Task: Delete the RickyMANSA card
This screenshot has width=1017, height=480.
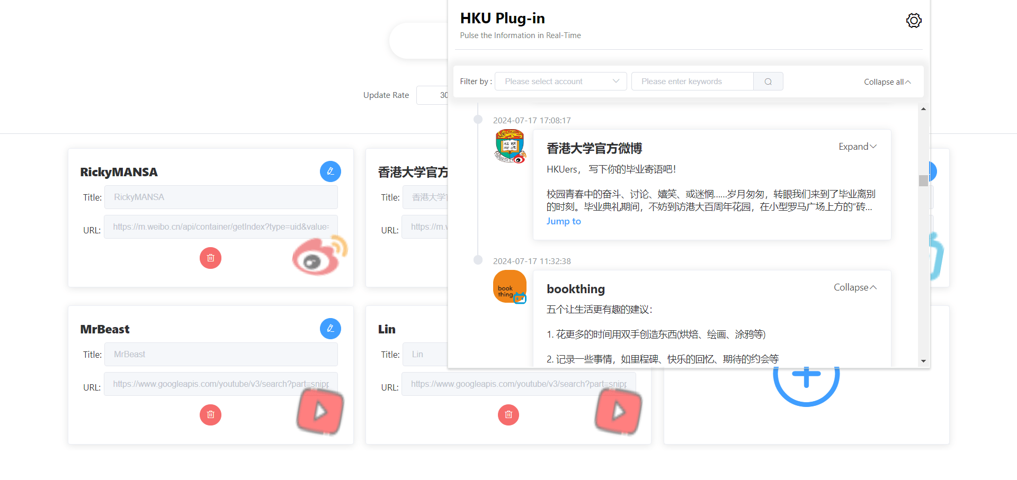Action: point(210,258)
